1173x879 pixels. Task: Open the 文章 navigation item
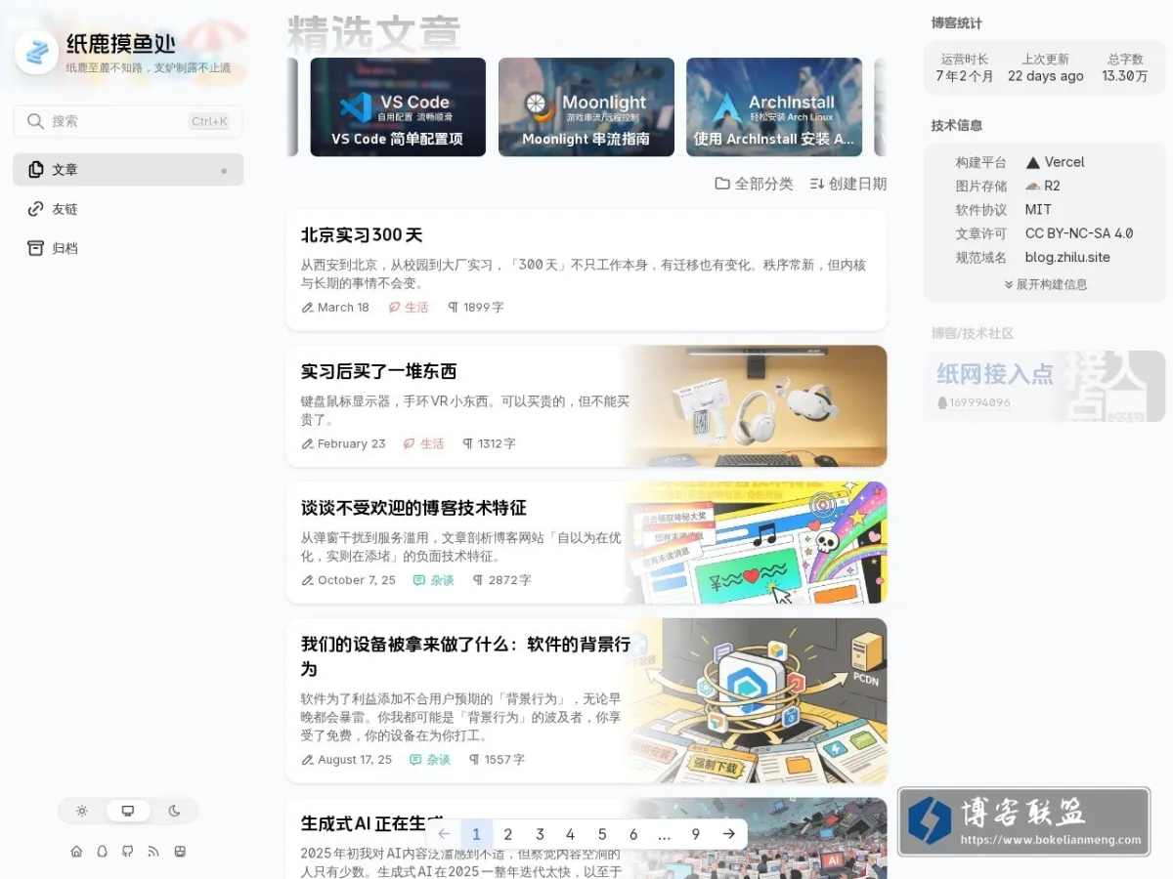pos(128,170)
